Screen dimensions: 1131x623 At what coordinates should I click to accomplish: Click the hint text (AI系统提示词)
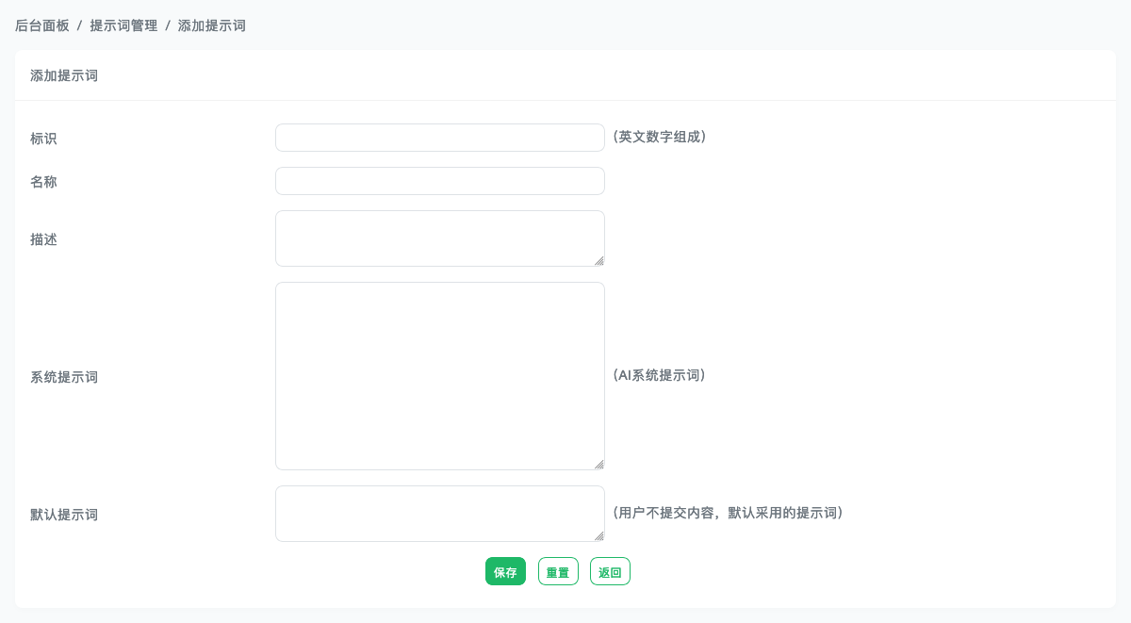click(x=660, y=375)
